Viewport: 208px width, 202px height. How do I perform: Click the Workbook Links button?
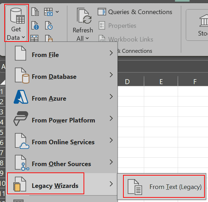[x=126, y=39]
